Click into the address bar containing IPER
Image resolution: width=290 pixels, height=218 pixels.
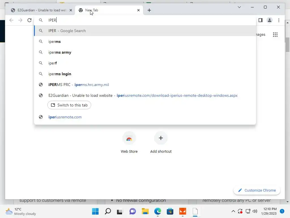tap(145, 20)
